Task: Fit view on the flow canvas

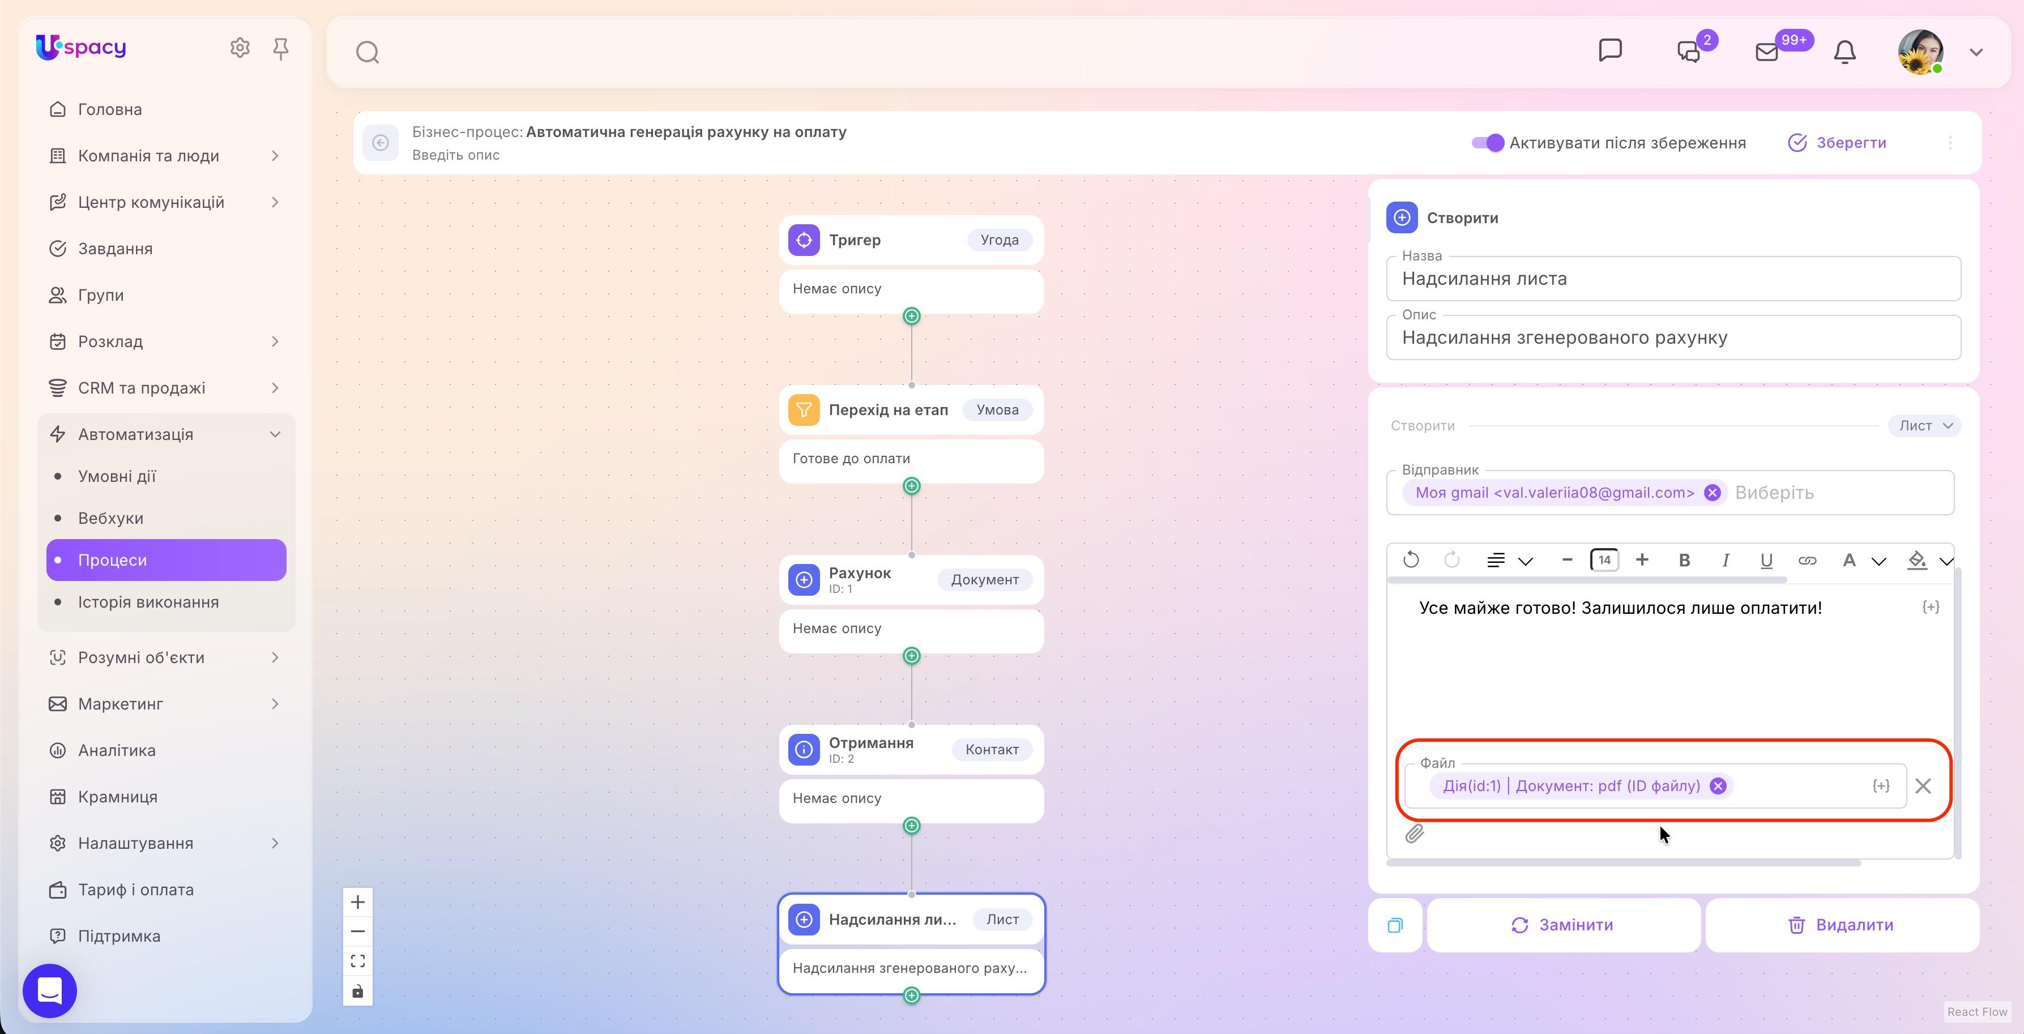Action: [357, 961]
